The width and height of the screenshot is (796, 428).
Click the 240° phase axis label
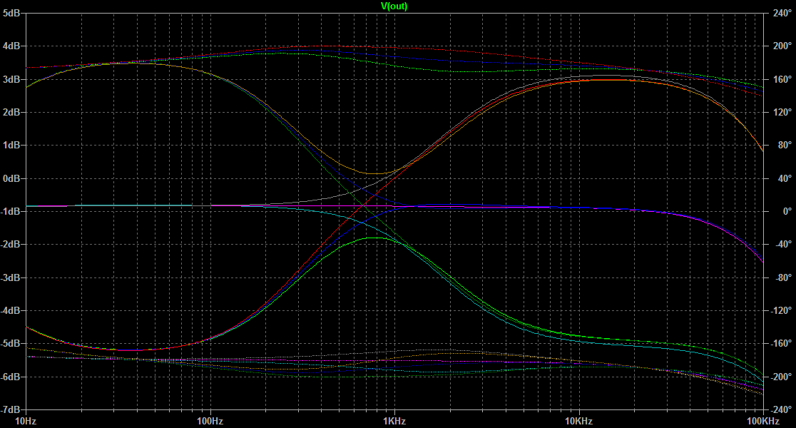(782, 13)
